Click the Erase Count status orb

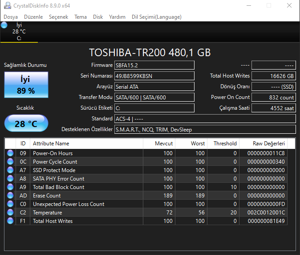click(10, 195)
